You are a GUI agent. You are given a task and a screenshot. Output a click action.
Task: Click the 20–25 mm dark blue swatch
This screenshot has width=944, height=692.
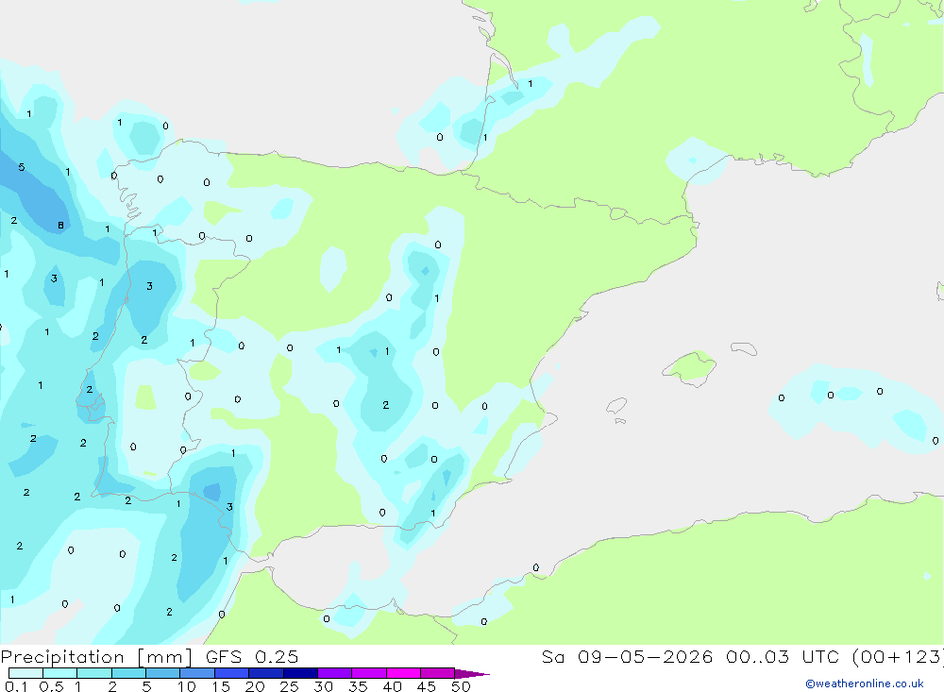pos(265,673)
